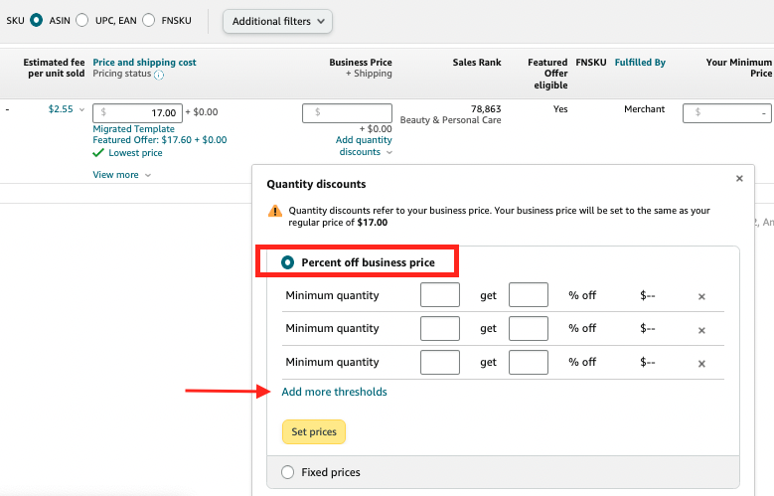The height and width of the screenshot is (496, 774).
Task: Click Add more thresholds link
Action: [335, 392]
